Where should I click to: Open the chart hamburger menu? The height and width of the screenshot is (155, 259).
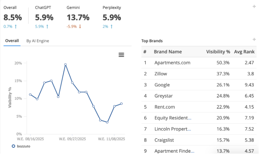(x=121, y=55)
